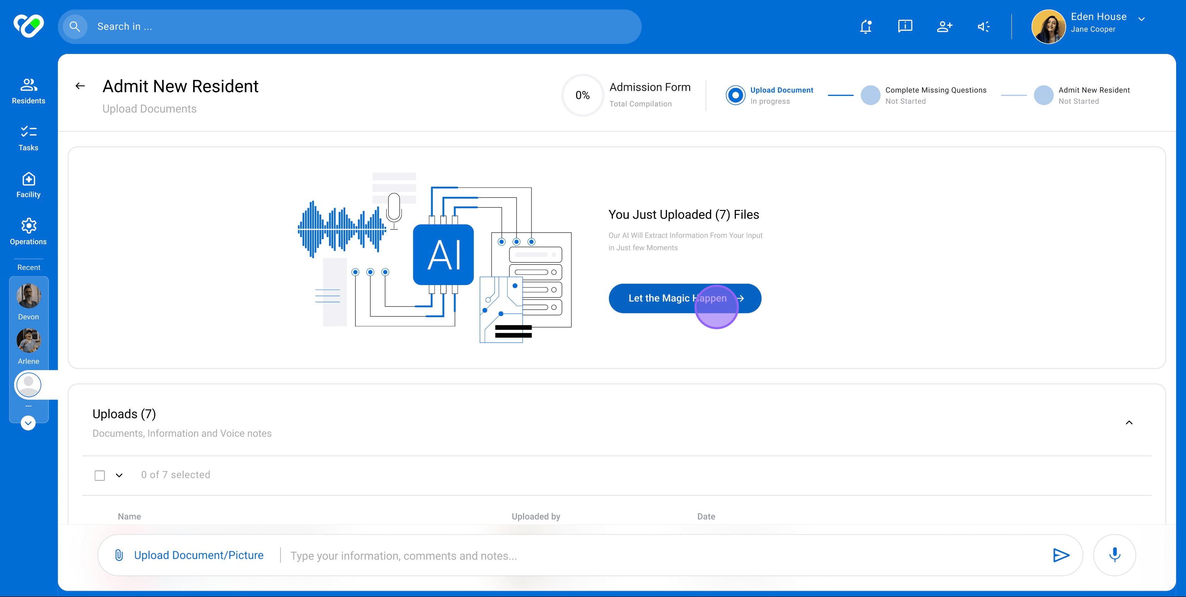Click 'You Just Uploaded (7) Files' heading
Viewport: 1186px width, 597px height.
coord(684,215)
